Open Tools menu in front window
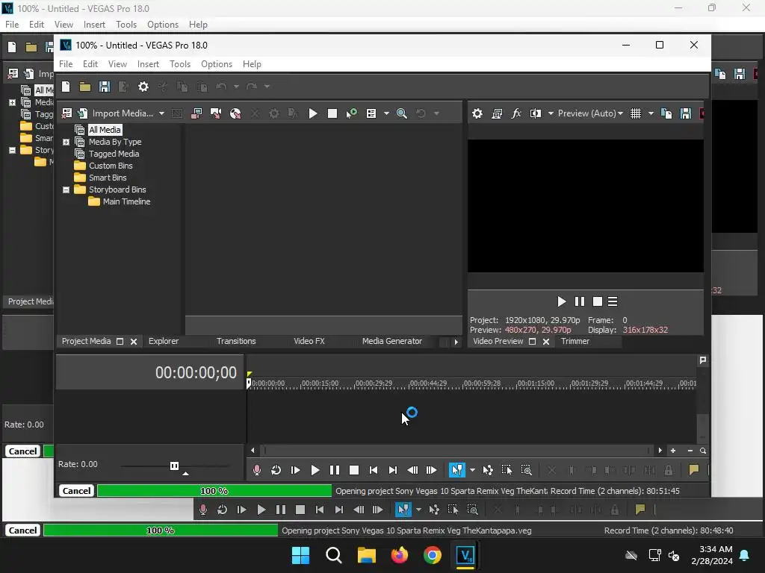 tap(180, 64)
